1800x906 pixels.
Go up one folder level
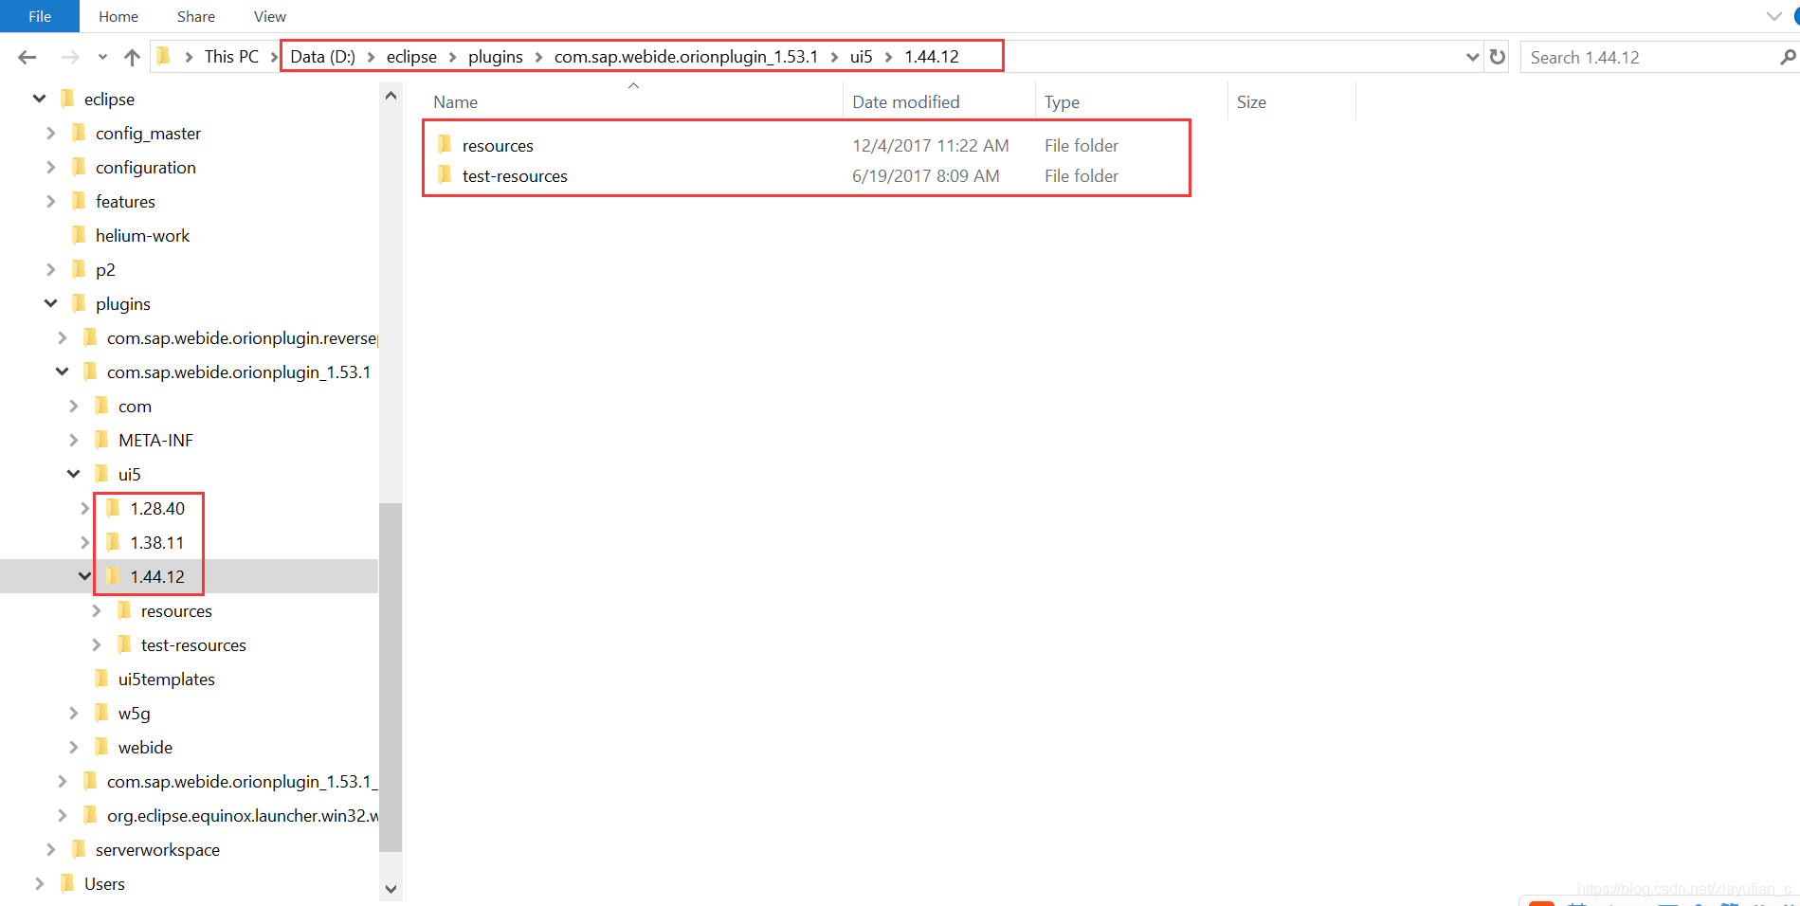point(132,57)
